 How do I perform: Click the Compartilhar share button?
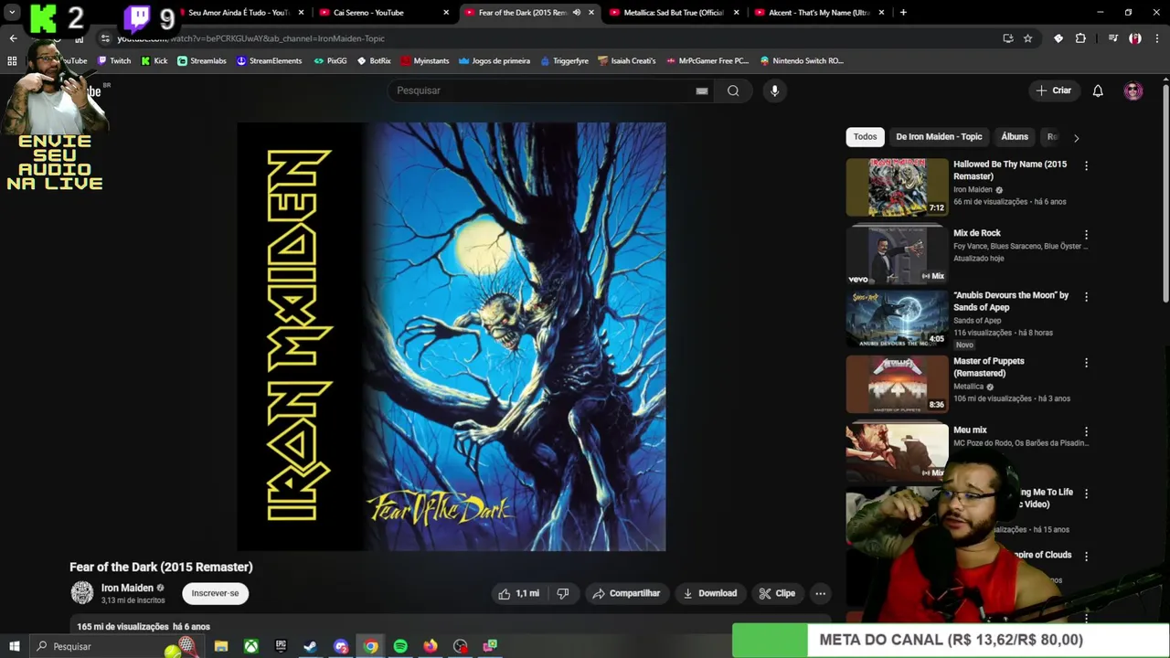[x=627, y=593]
